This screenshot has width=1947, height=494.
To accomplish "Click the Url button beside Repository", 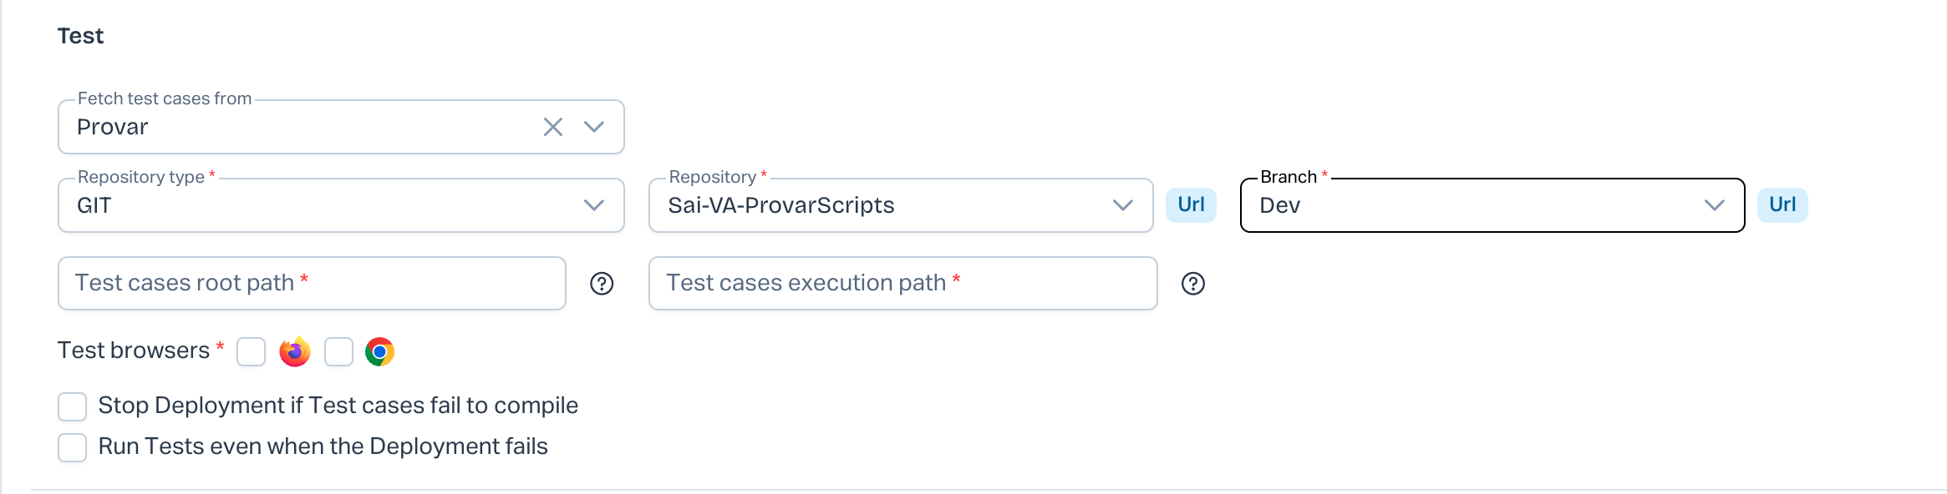I will (1191, 205).
